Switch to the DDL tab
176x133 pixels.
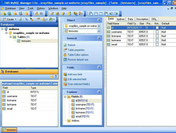click(x=154, y=19)
